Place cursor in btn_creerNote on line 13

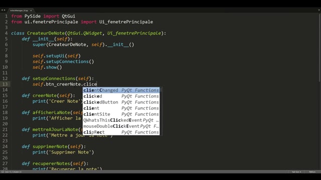pos(64,84)
